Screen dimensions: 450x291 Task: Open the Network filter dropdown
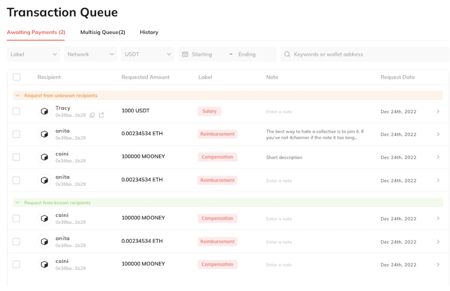90,54
